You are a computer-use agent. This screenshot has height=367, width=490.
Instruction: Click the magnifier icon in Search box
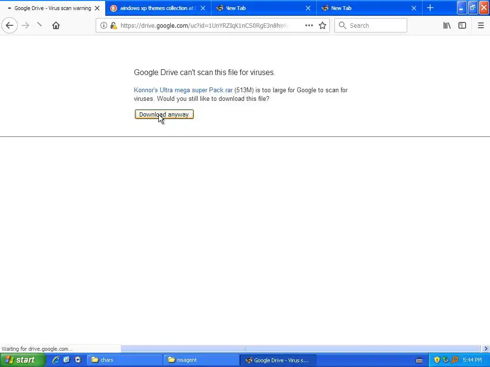tap(343, 25)
